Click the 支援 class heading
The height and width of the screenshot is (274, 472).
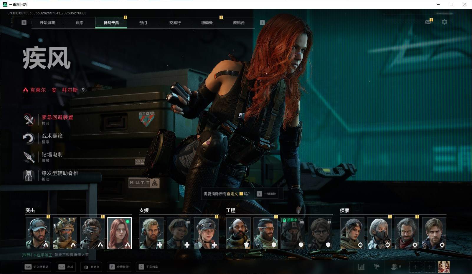tap(144, 210)
